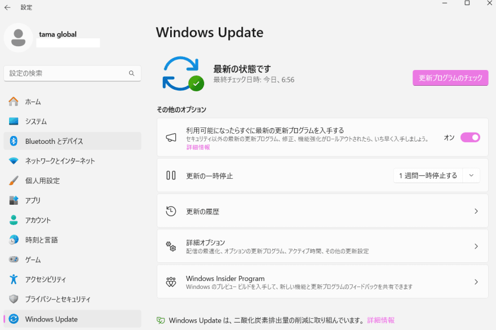The height and width of the screenshot is (330, 496).
Task: Open the pause duration dropdown arrow
Action: (471, 175)
